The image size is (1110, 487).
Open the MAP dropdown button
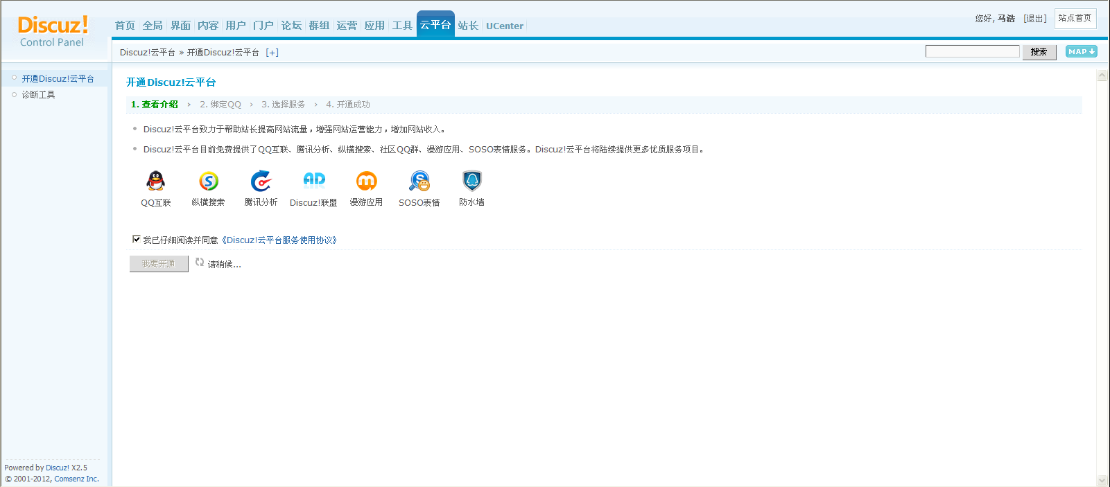1081,52
